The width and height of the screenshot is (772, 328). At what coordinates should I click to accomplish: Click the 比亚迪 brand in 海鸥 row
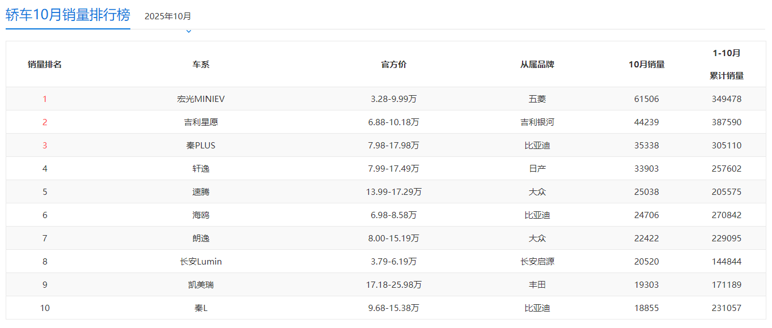(x=537, y=215)
